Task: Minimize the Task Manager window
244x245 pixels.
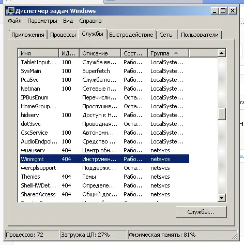Action: click(x=215, y=11)
